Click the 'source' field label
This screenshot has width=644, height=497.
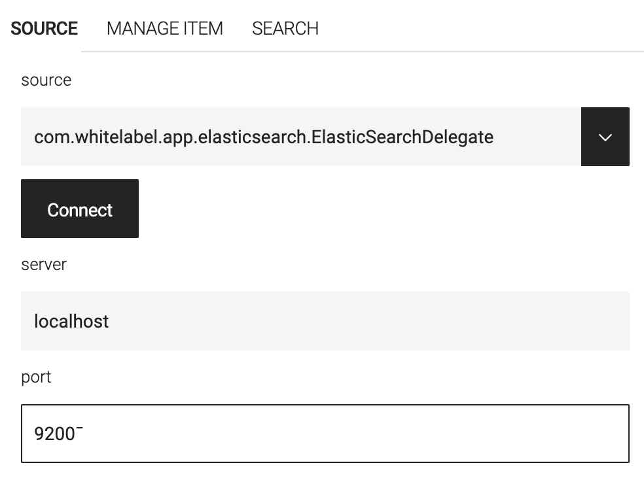coord(46,80)
